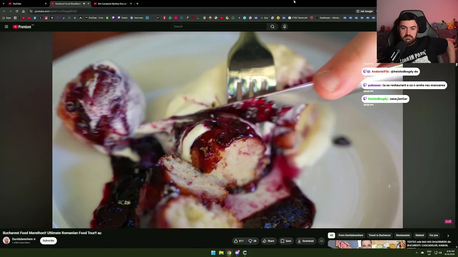This screenshot has height=257, width=458.
Task: Expand the tab search dropdown arrow
Action: tap(3, 4)
